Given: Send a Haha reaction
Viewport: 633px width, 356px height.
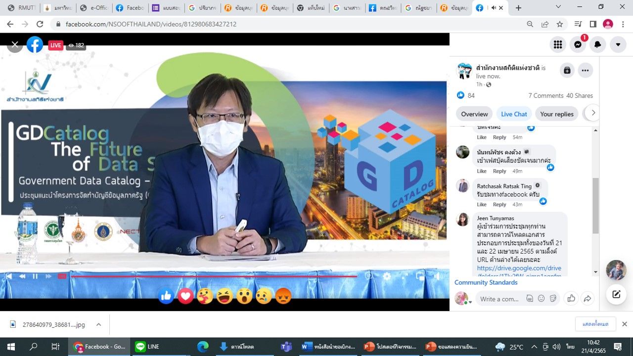Looking at the screenshot, I should (x=225, y=296).
